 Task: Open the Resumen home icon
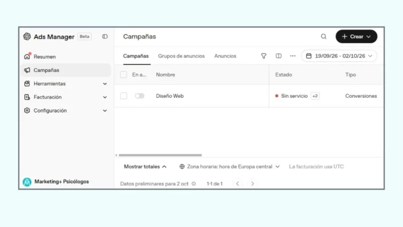(x=27, y=56)
